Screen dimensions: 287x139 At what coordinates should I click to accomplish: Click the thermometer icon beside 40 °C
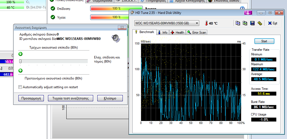(x=206, y=23)
